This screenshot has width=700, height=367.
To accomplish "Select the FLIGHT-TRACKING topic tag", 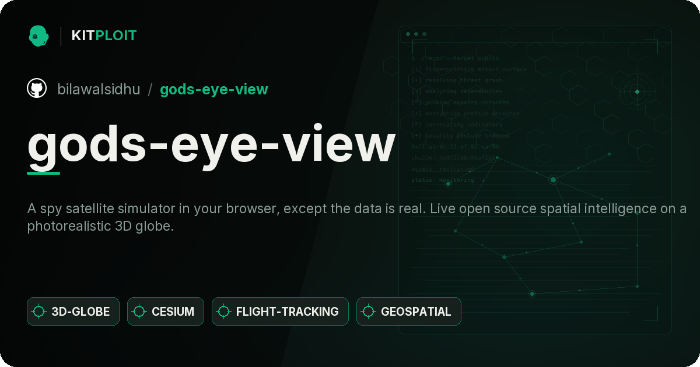I will click(x=280, y=311).
